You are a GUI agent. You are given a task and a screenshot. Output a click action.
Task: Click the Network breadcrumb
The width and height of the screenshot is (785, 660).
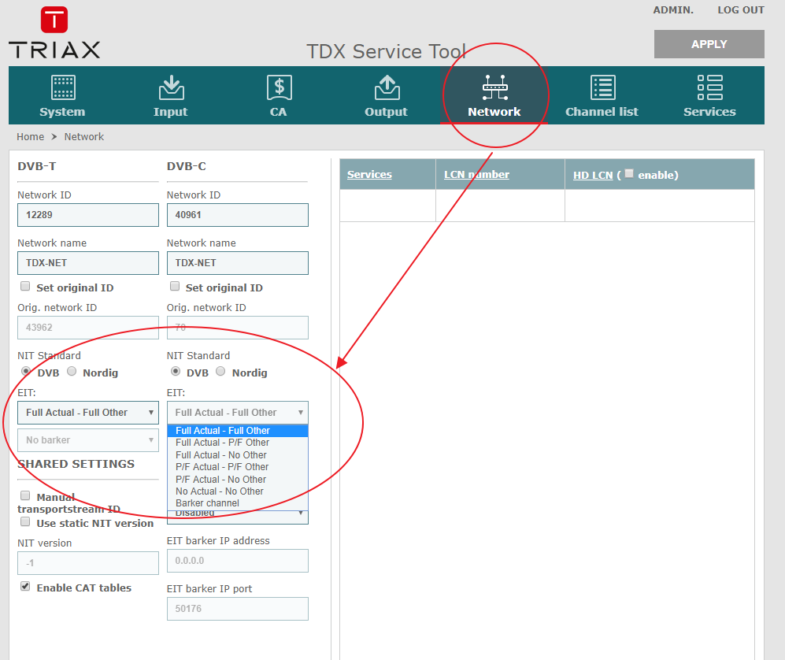83,137
